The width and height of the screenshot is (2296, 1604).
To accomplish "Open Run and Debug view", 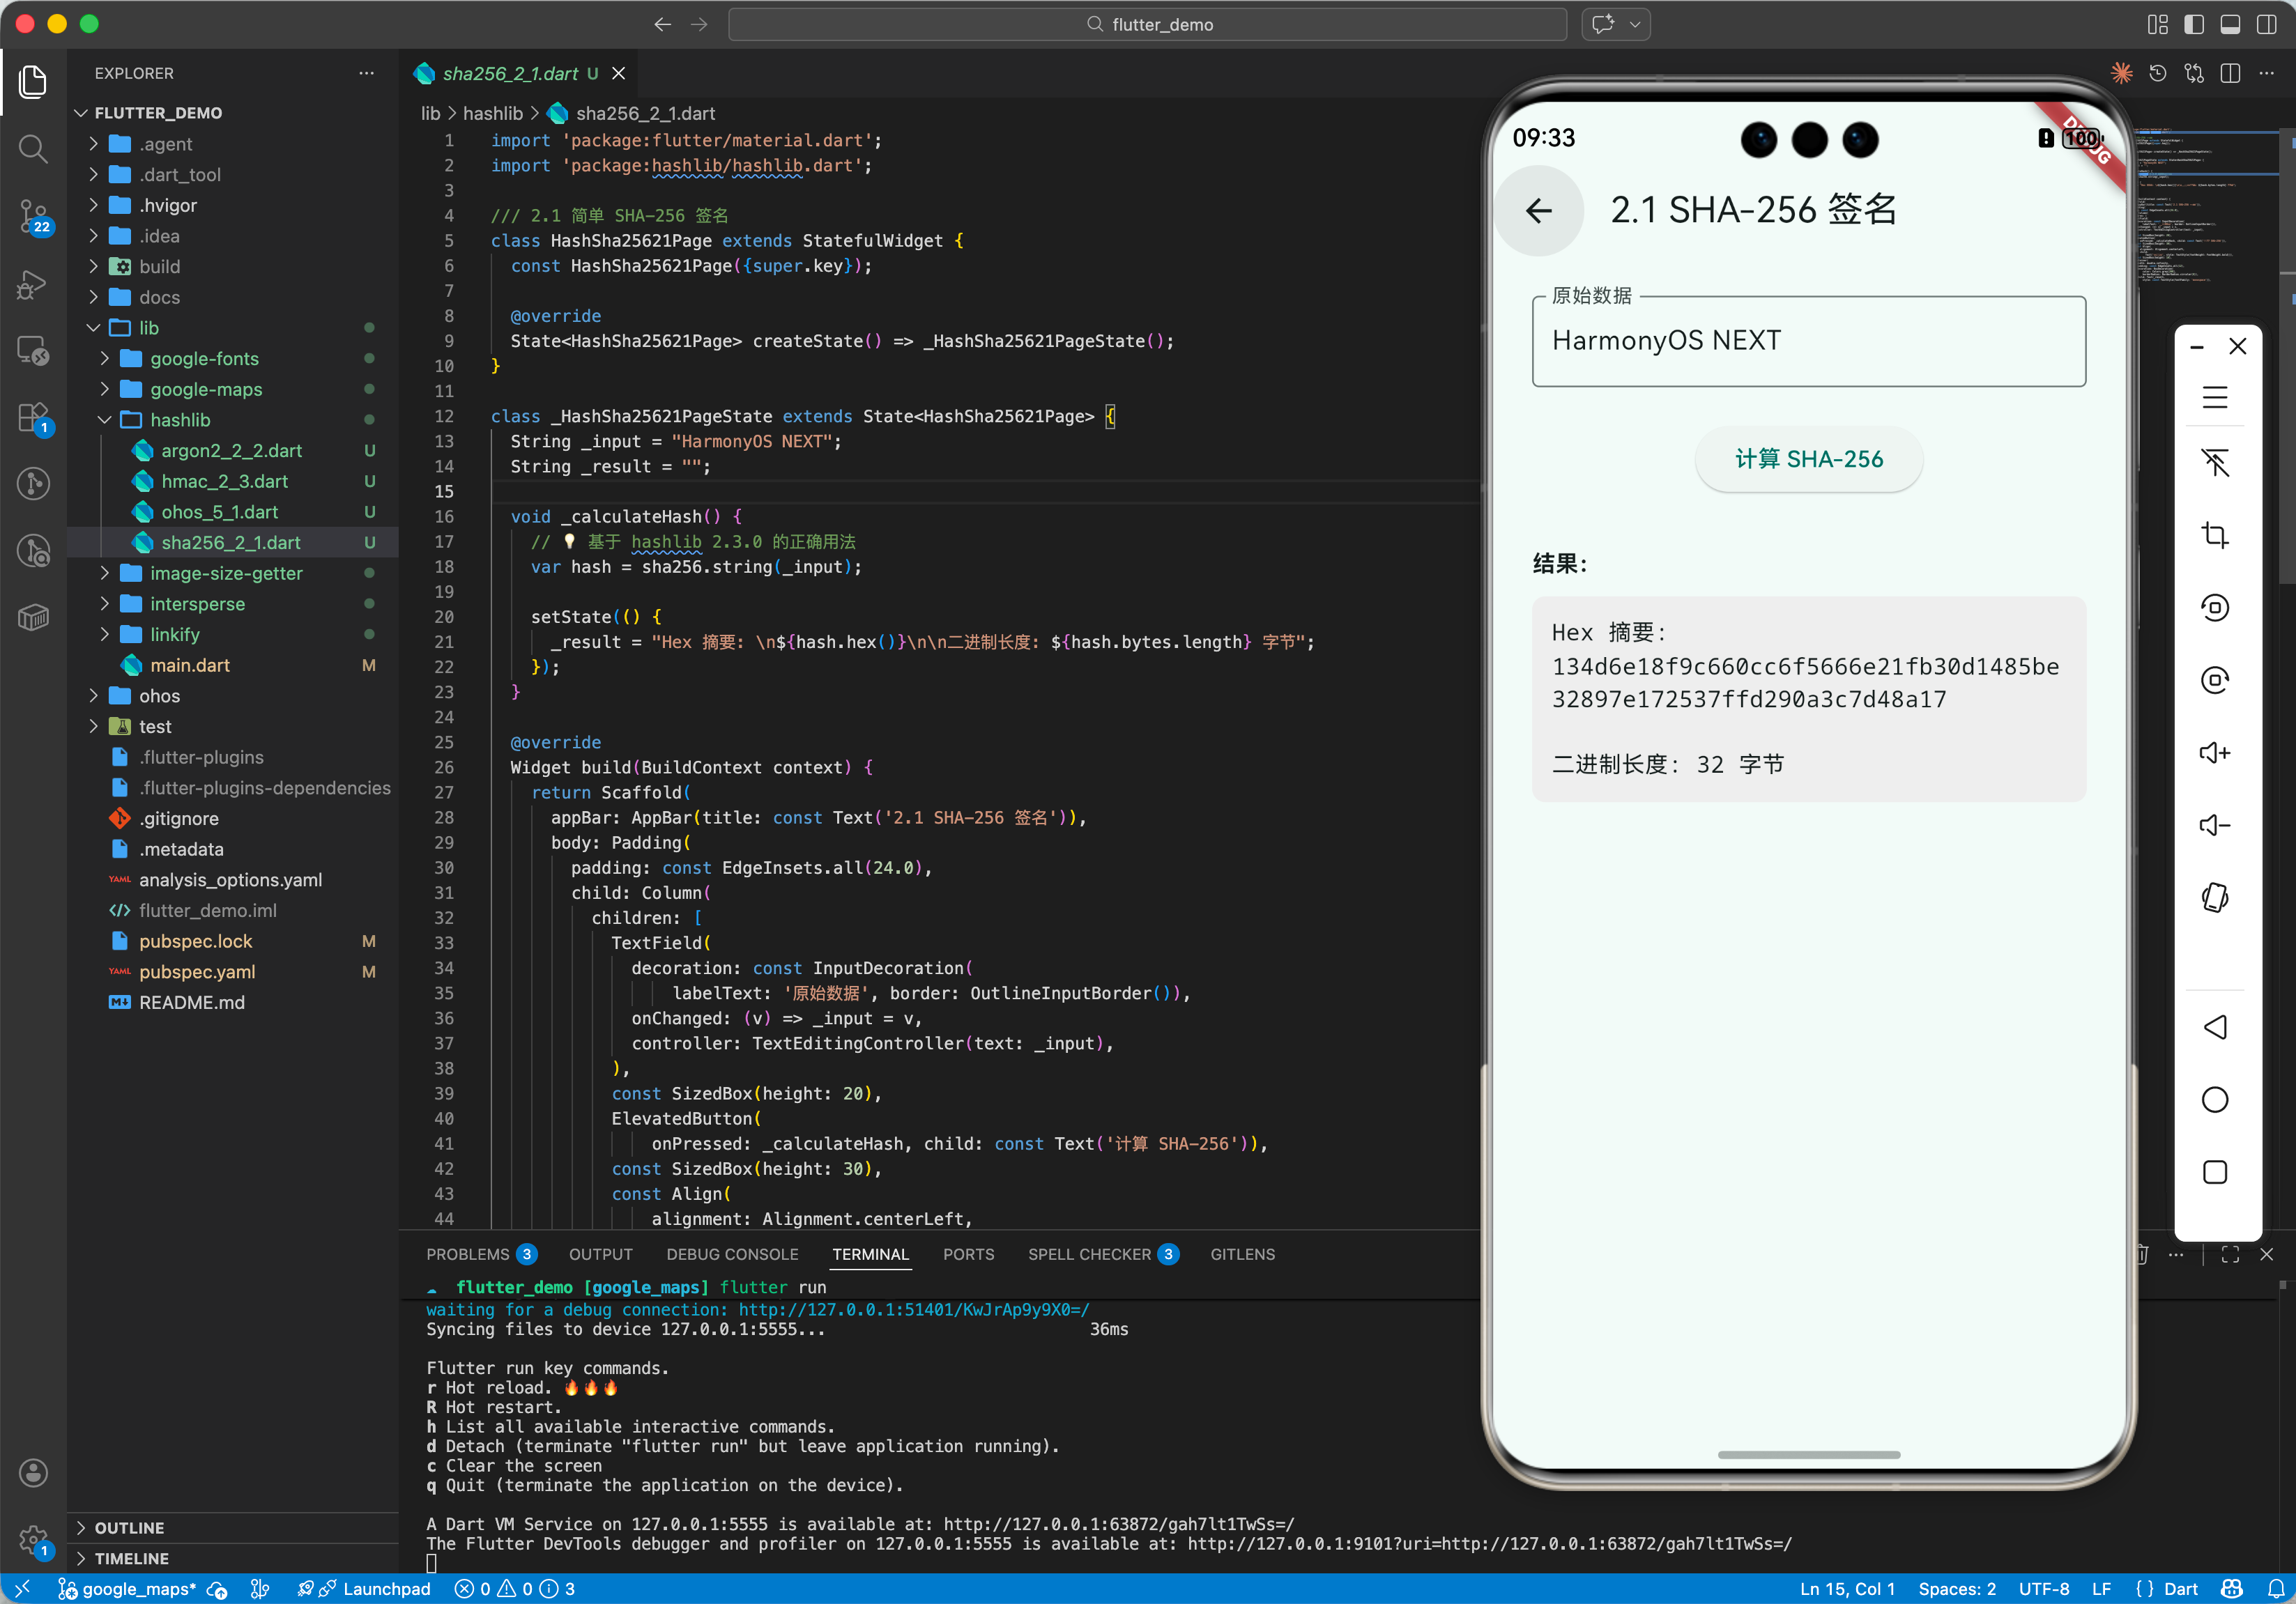I will coord(33,284).
